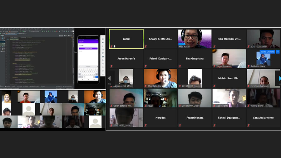This screenshot has width=281, height=158.
Task: Click the emulator zoom magnifier icon
Action: (103, 60)
